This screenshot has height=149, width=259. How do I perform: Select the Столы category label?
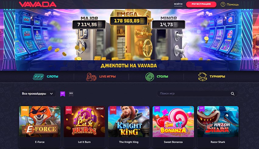click(162, 76)
